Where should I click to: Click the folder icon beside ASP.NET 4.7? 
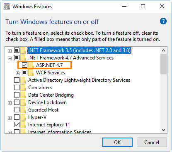tap(31, 65)
